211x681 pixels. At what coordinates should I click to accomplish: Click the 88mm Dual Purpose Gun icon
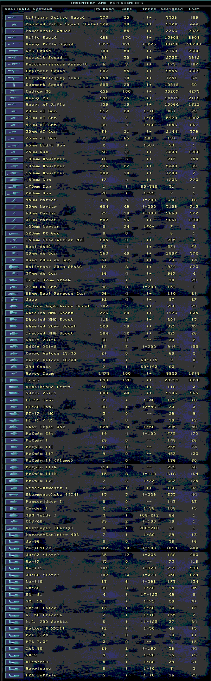coord(14,293)
